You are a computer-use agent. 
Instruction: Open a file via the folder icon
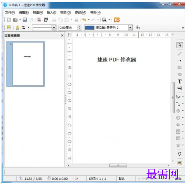tap(15, 20)
